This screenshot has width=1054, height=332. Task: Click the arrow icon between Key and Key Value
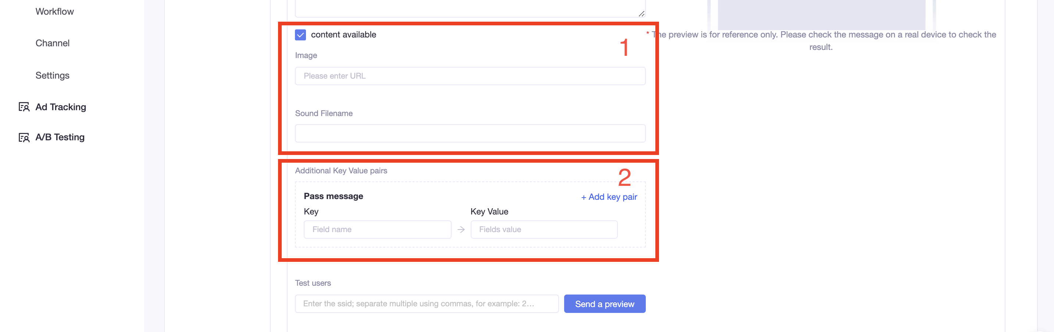[x=461, y=230]
